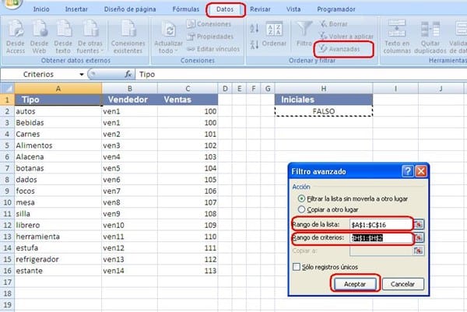Click Cancelar in Filtro avanzado
Image resolution: width=467 pixels, height=312 pixels.
[402, 284]
